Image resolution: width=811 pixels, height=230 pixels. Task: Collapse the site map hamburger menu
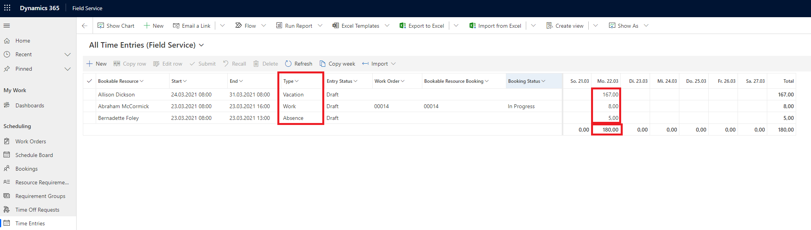[7, 26]
